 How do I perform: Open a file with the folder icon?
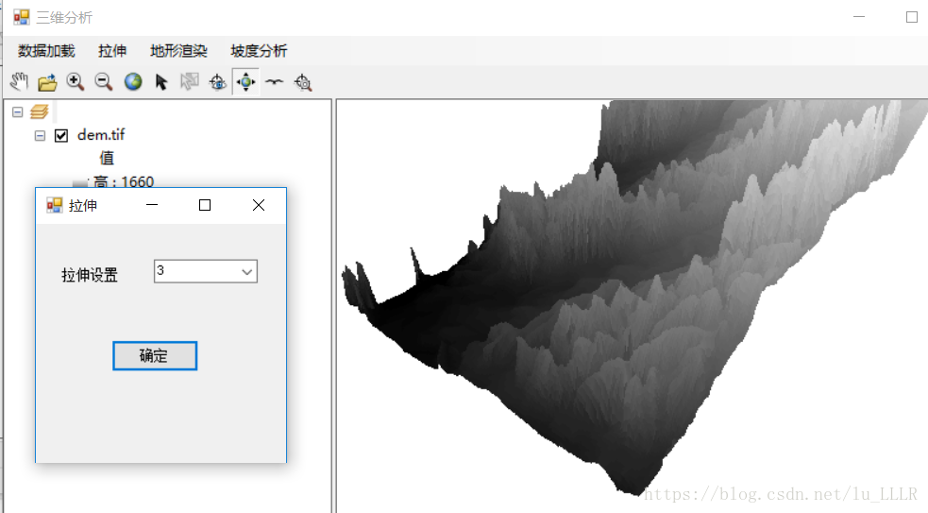[x=47, y=82]
